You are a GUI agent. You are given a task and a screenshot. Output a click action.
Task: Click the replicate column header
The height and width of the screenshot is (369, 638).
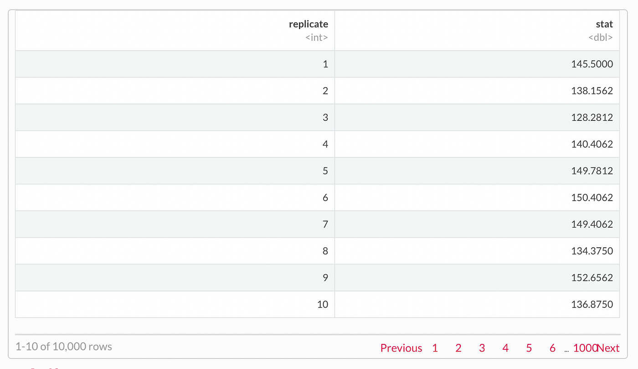click(x=309, y=24)
